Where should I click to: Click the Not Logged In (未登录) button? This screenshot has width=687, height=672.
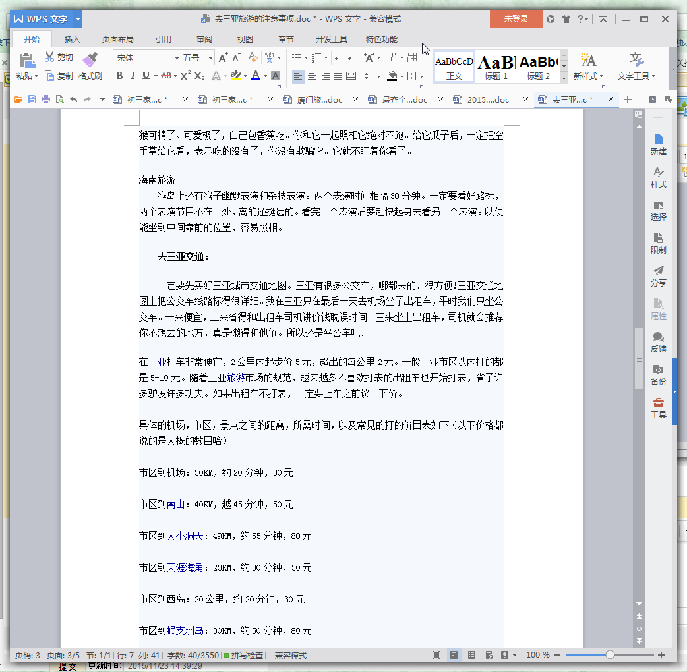pyautogui.click(x=516, y=19)
